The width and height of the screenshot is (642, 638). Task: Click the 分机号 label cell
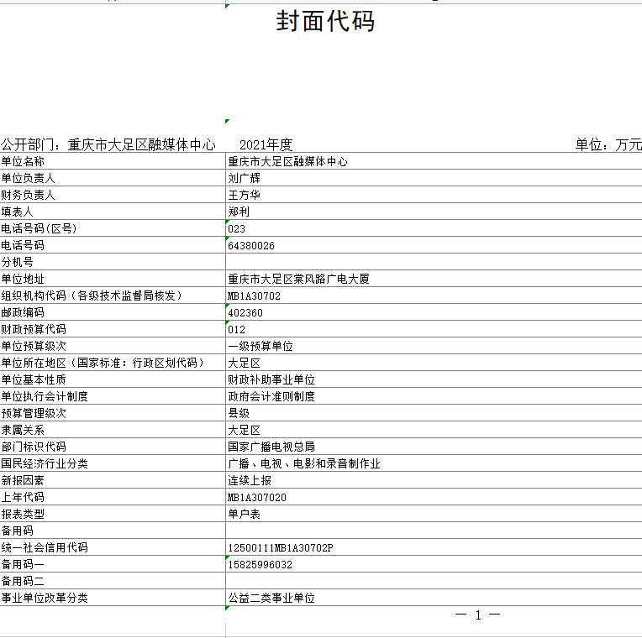(x=113, y=262)
